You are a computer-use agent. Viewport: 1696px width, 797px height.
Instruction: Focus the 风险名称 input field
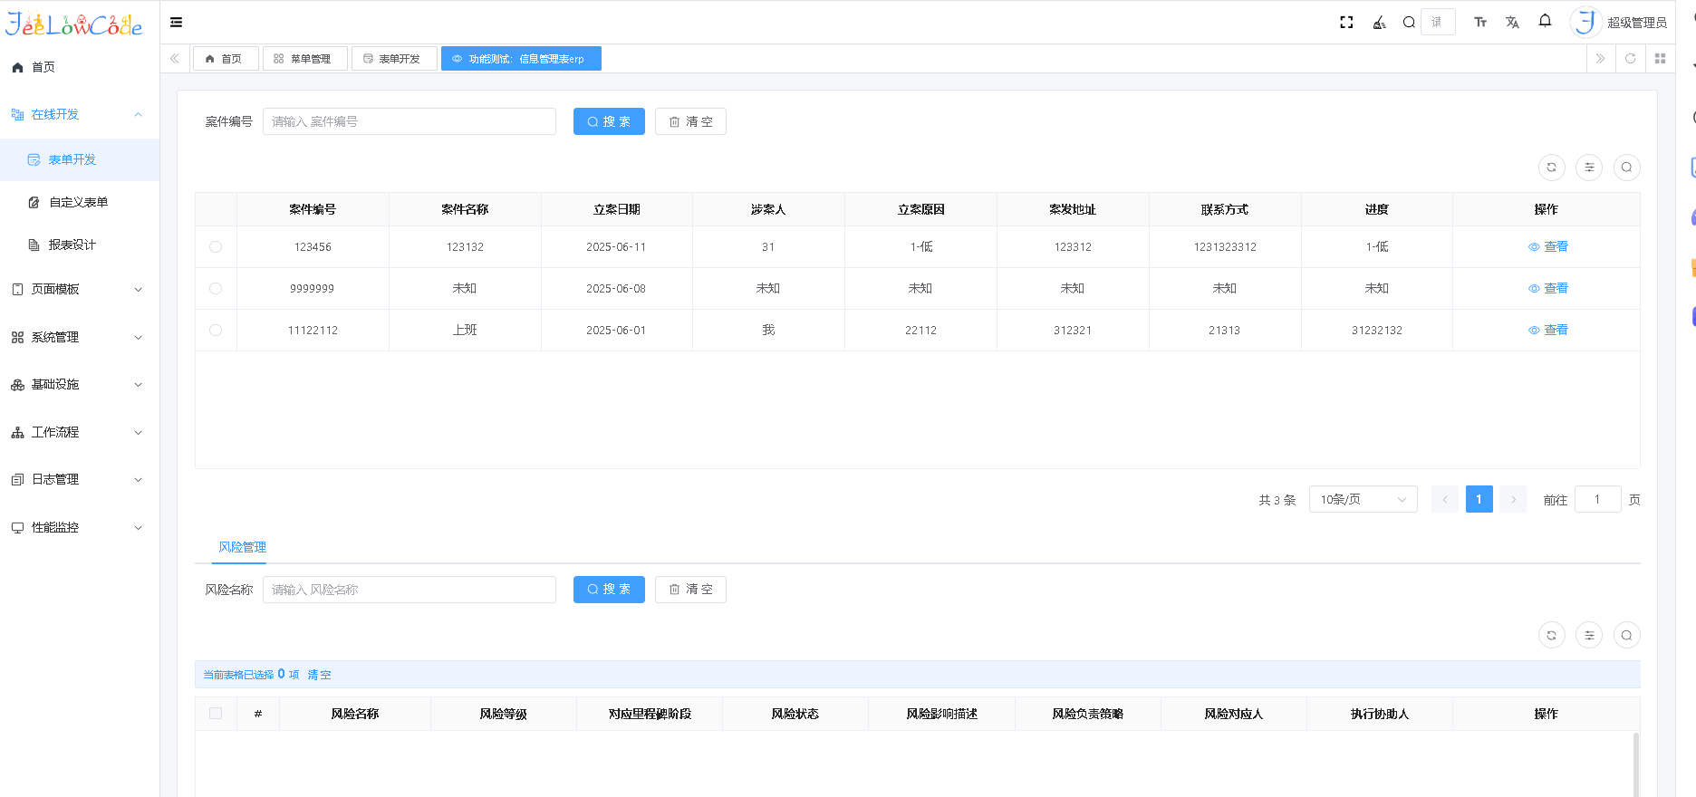[x=410, y=590]
